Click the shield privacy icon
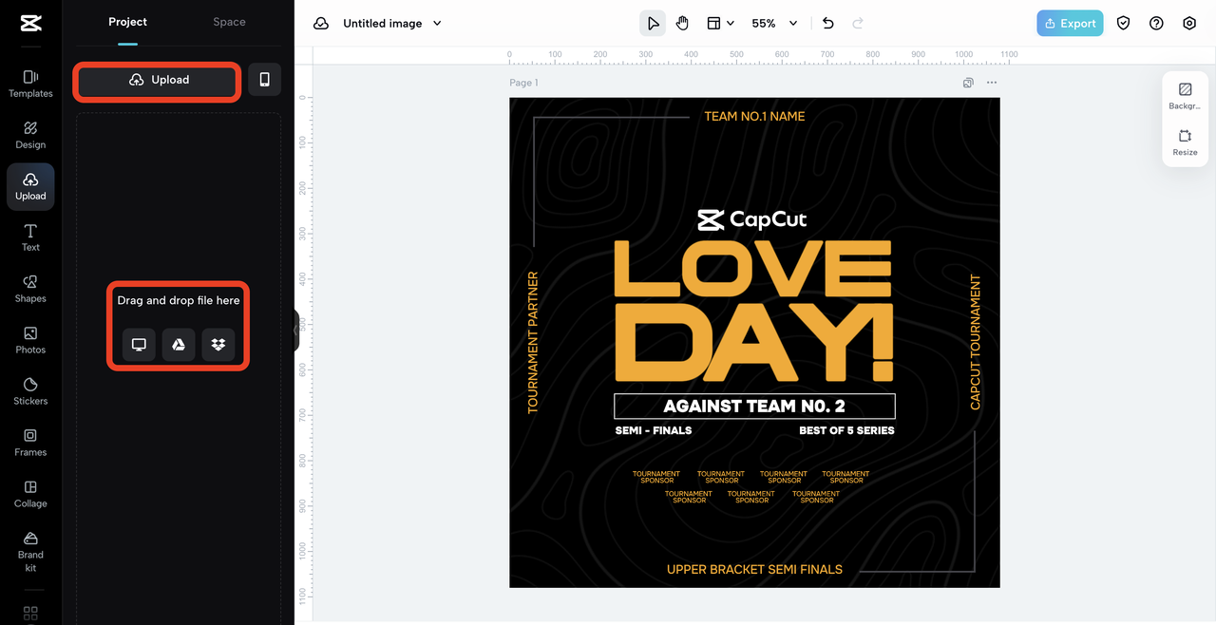The width and height of the screenshot is (1216, 625). (x=1123, y=23)
